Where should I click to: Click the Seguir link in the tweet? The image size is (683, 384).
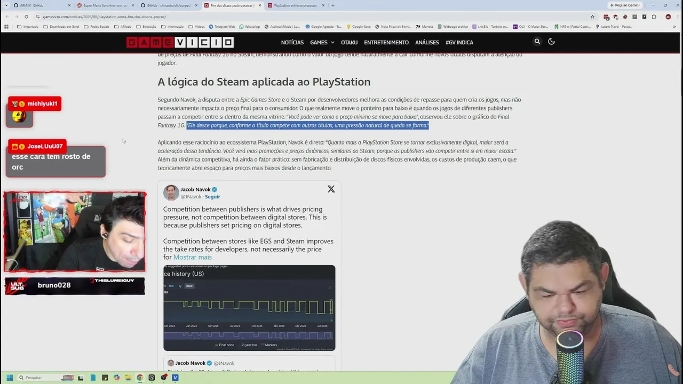pos(212,197)
